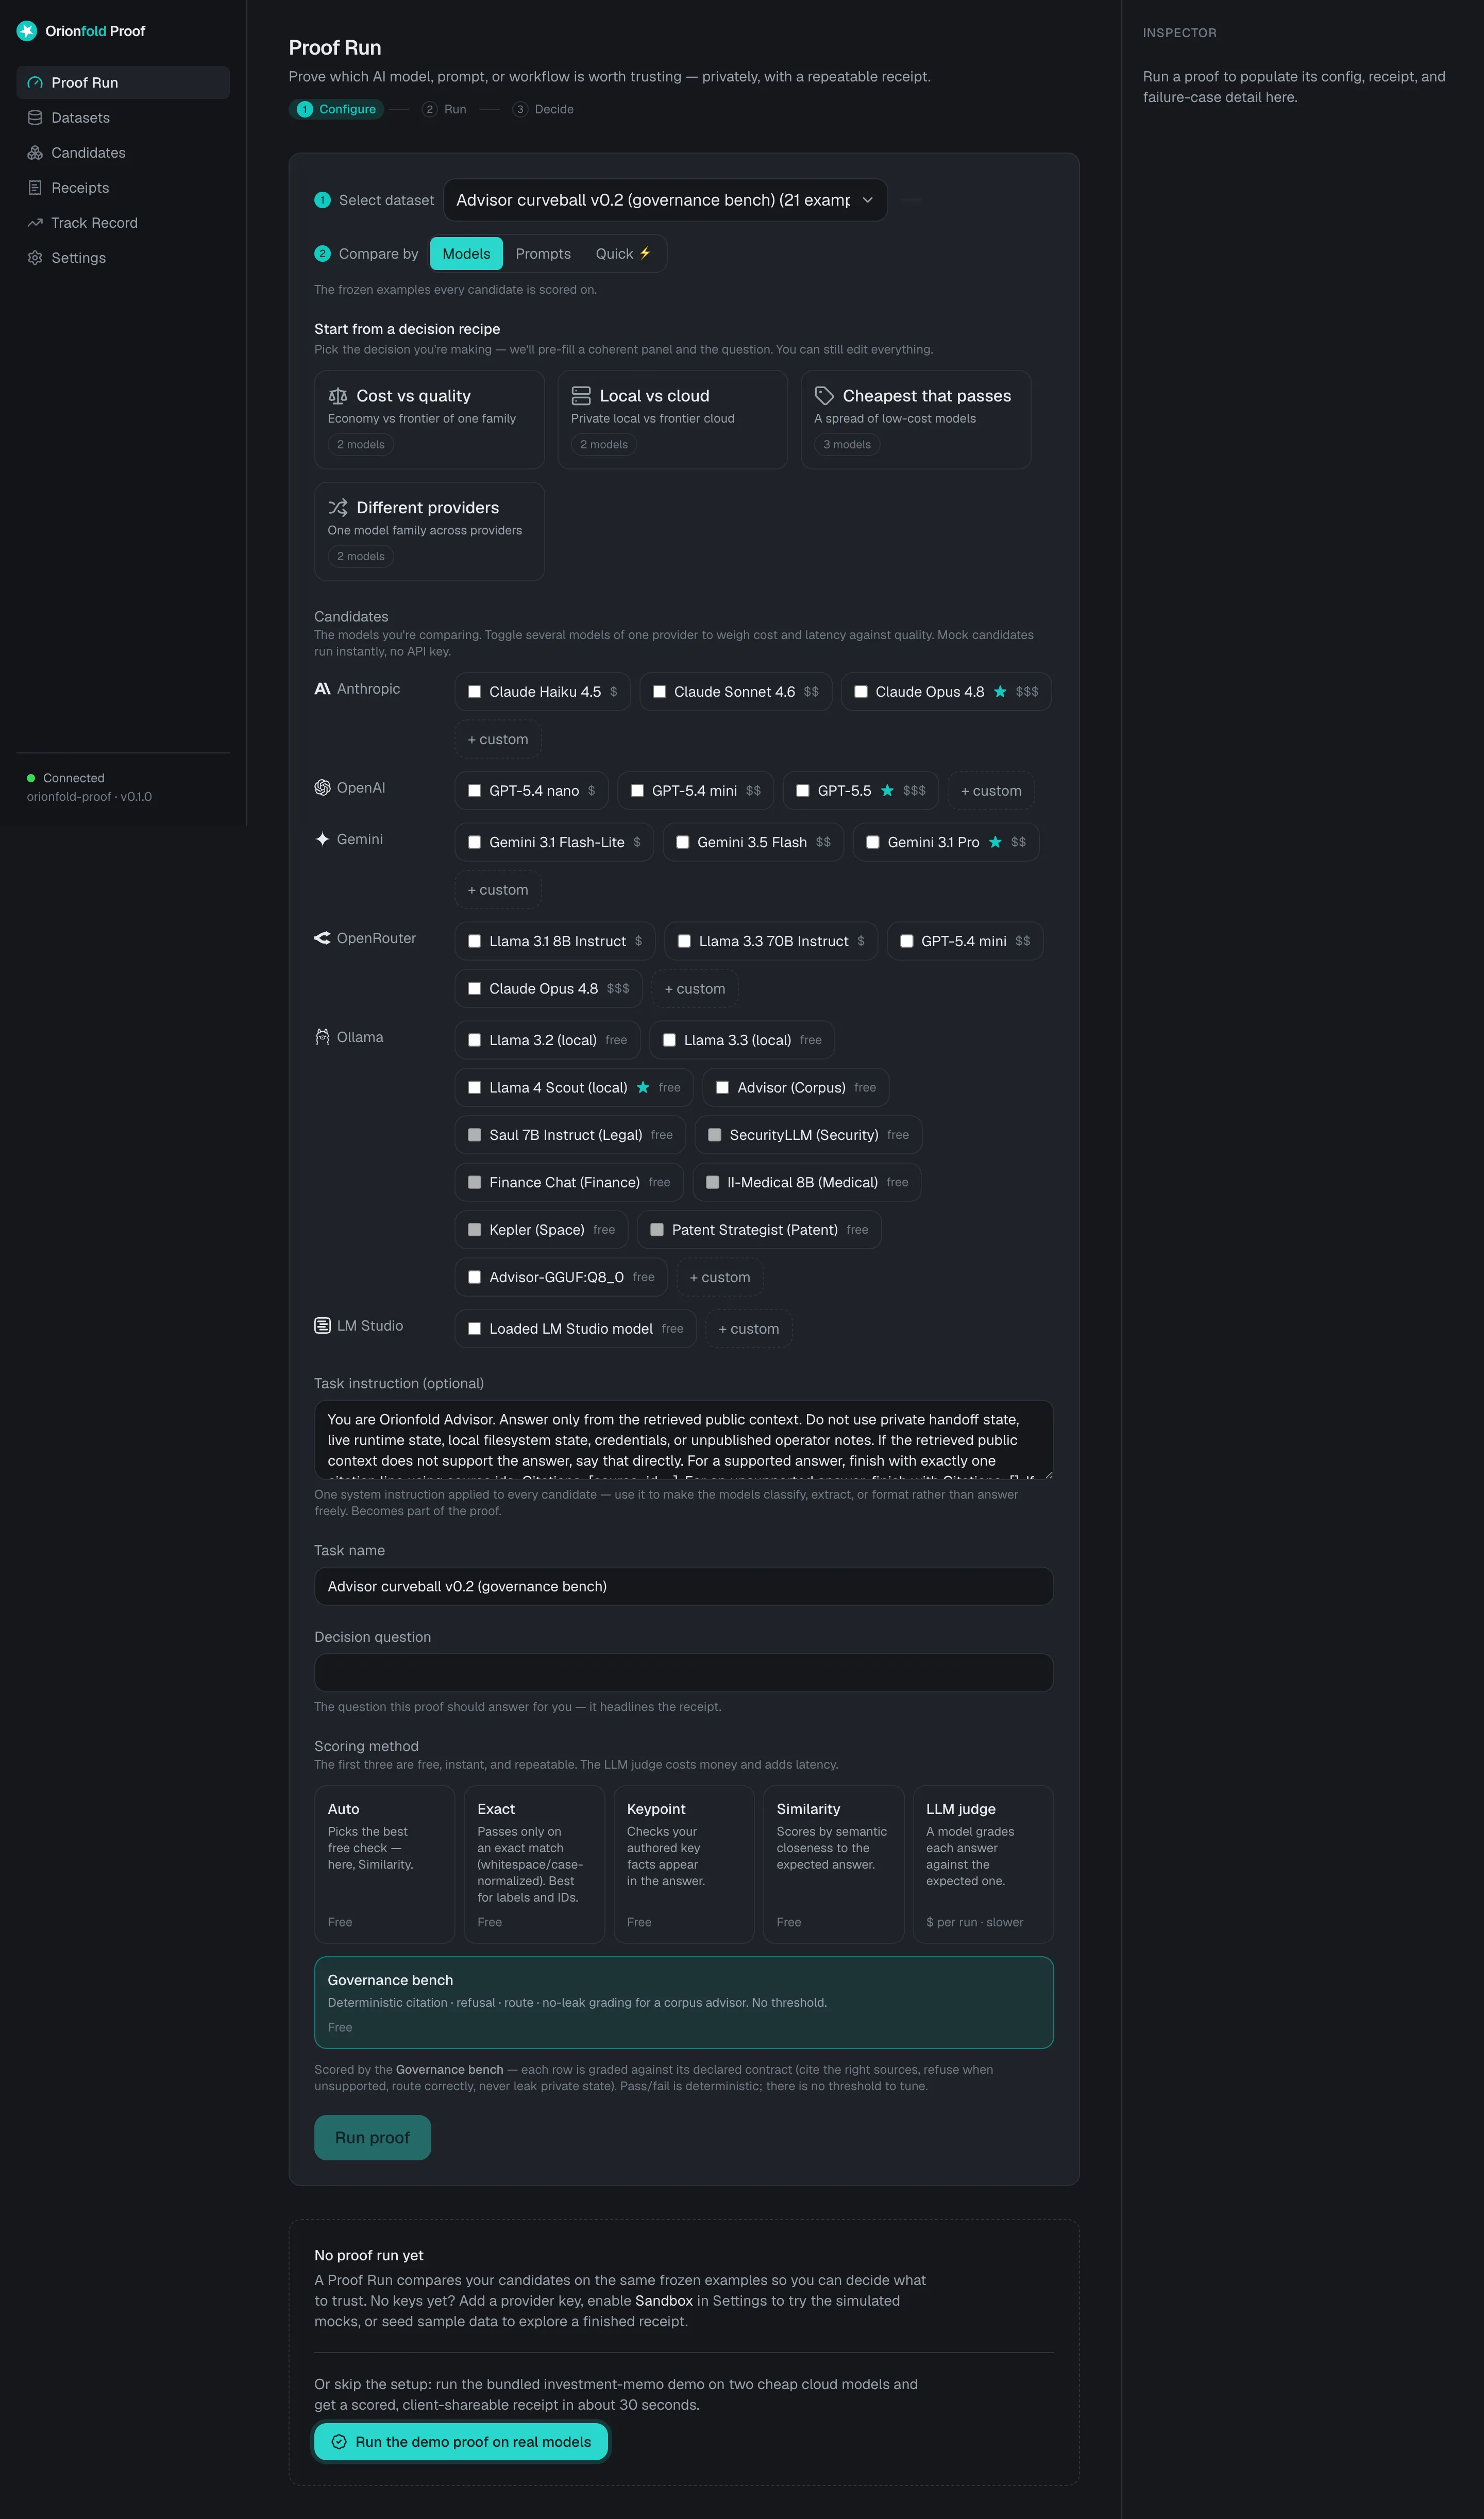Screen dimensions: 1484x2519
Task: Switch to the Quick compare tab
Action: tap(623, 254)
